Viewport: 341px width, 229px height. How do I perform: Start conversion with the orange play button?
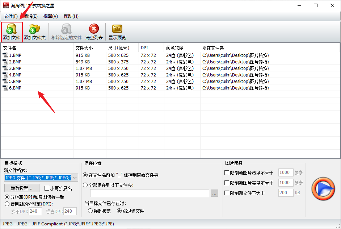click(x=323, y=189)
